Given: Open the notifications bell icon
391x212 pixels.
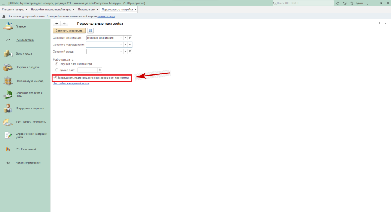Looking at the screenshot, I should coord(338,3).
